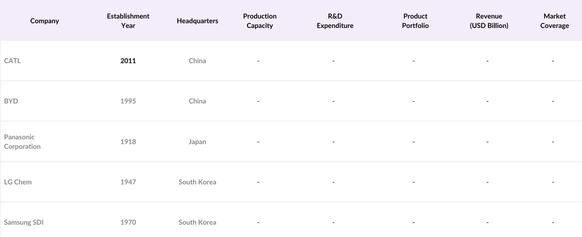Open the LG Chem entry
The height and width of the screenshot is (237, 582).
[18, 182]
